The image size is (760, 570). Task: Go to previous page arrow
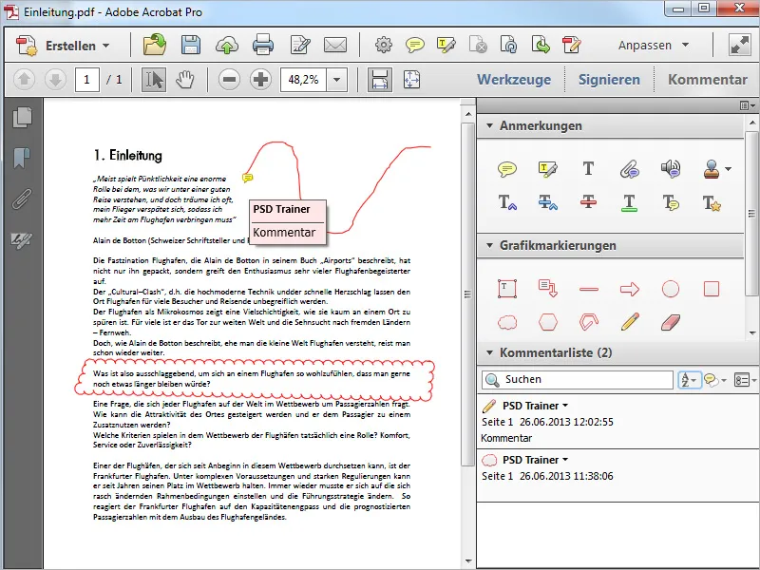(x=25, y=80)
